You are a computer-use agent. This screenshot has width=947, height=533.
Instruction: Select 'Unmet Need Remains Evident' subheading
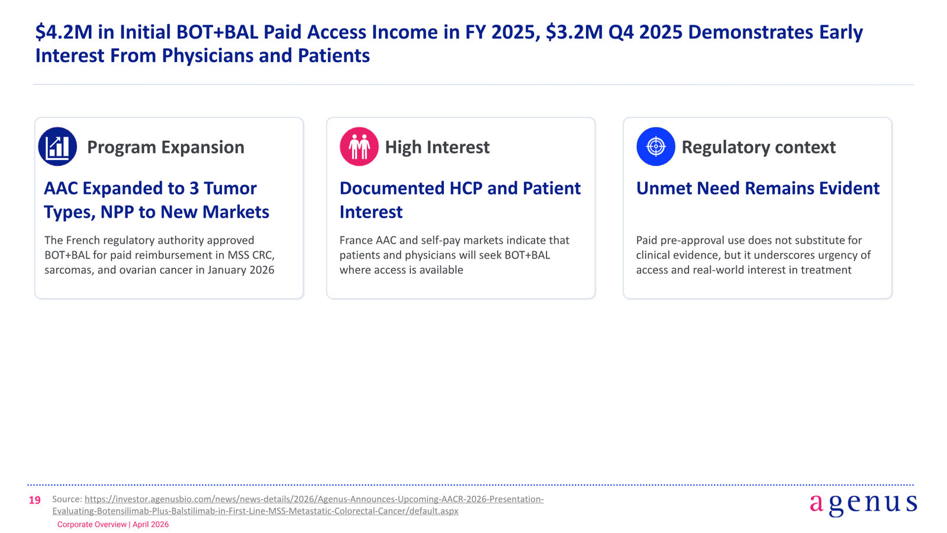[x=758, y=188]
